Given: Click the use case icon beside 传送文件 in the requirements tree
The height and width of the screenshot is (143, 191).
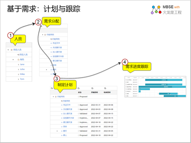Looking at the screenshot, I should [51, 43].
